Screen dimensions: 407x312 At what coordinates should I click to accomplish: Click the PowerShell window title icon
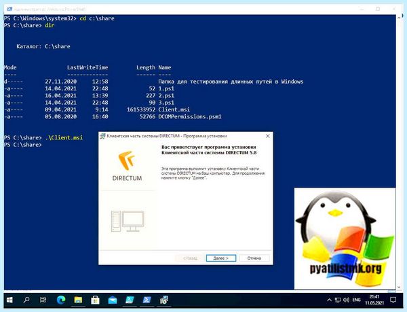pos(9,9)
